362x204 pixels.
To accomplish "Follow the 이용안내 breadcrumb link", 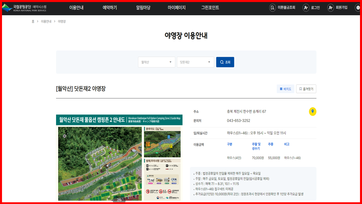I will coord(46,21).
